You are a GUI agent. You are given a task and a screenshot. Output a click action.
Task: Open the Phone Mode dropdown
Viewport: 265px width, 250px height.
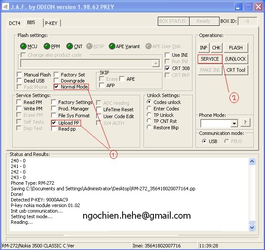coord(234,124)
